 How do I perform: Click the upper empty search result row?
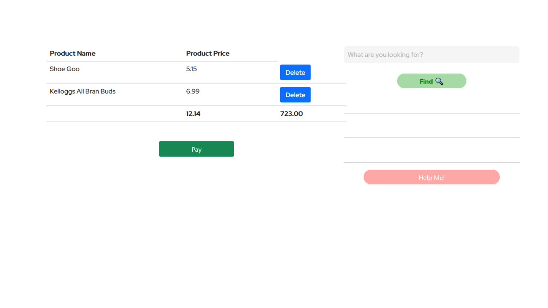(x=431, y=125)
